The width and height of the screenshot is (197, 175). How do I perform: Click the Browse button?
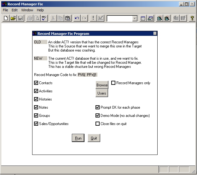102,85
